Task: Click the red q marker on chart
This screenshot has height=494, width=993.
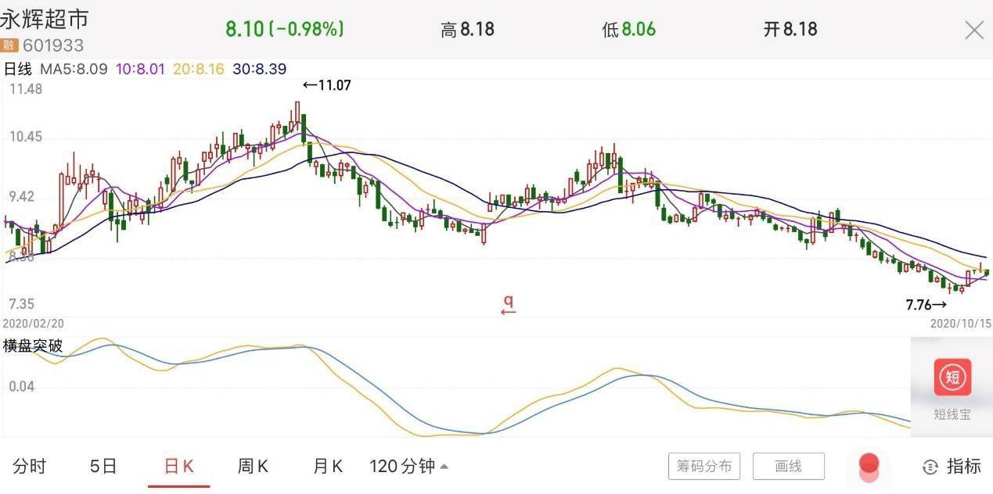Action: point(508,303)
